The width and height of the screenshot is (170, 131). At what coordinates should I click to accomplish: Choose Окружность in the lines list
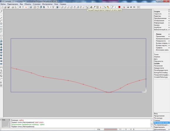(x=159, y=61)
